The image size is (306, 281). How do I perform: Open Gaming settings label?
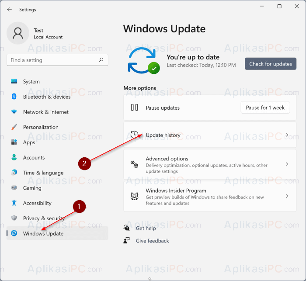(x=32, y=188)
